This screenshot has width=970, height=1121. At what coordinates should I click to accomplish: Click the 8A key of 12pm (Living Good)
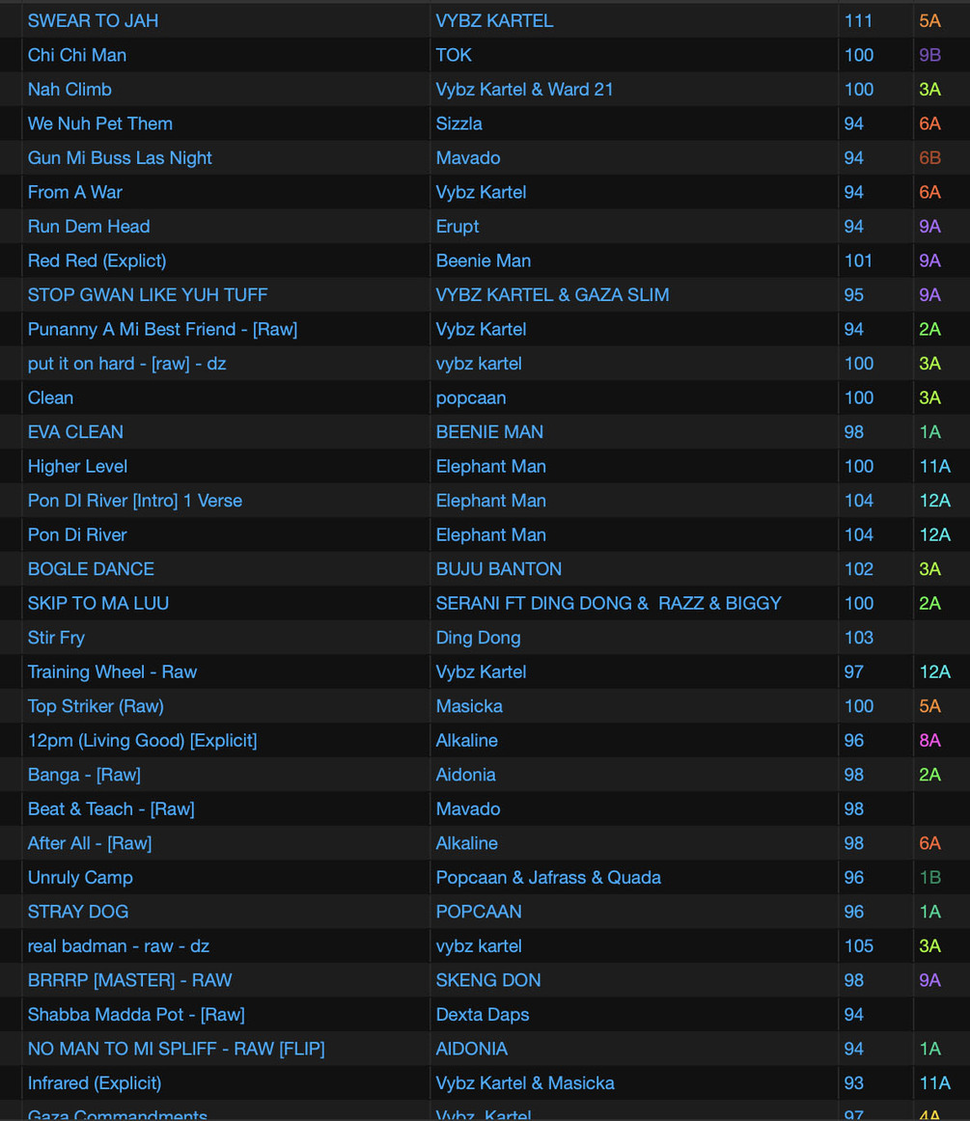click(929, 740)
